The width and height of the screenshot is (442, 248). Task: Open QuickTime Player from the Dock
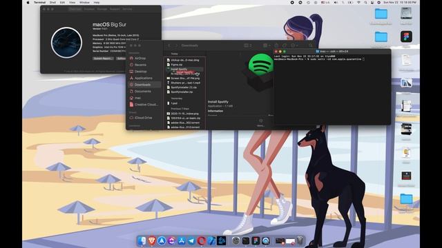coord(265,240)
